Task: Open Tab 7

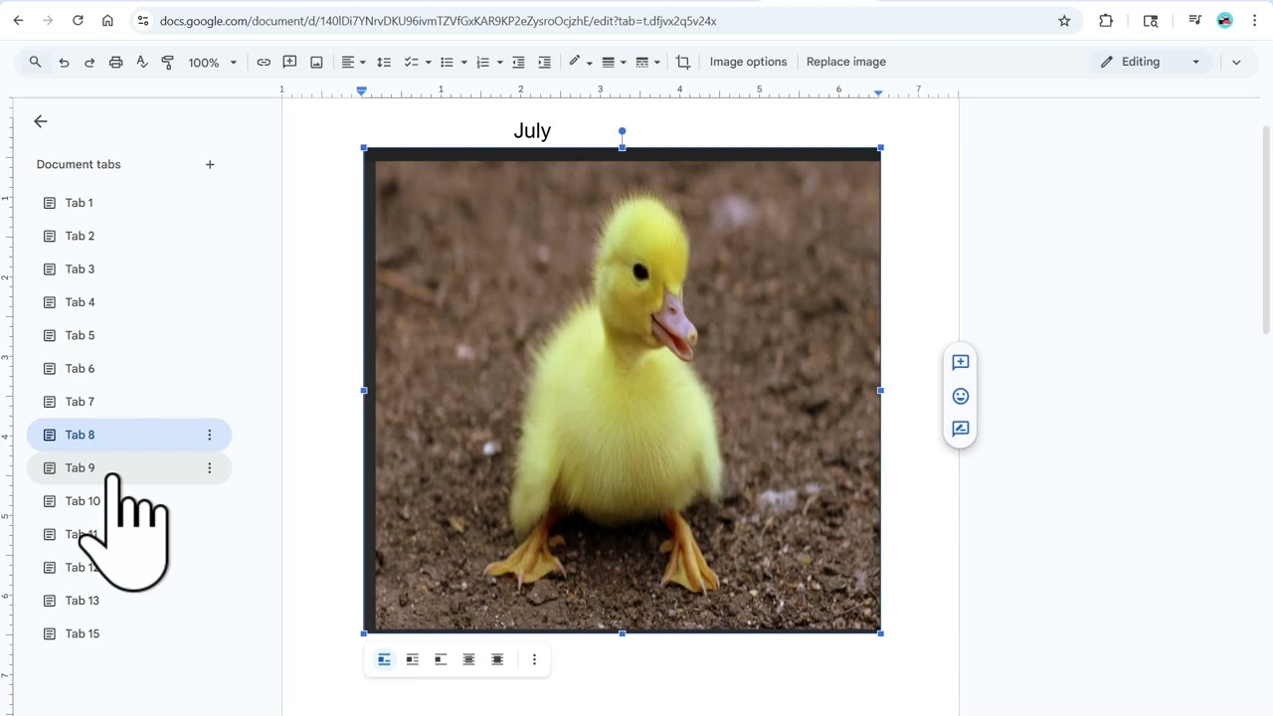Action: (x=129, y=402)
